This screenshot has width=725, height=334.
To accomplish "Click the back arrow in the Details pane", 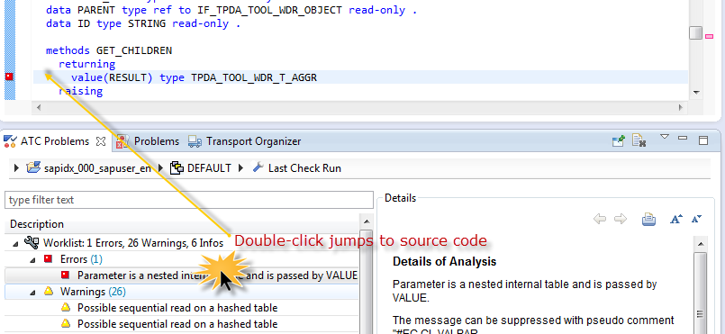I will pos(600,219).
